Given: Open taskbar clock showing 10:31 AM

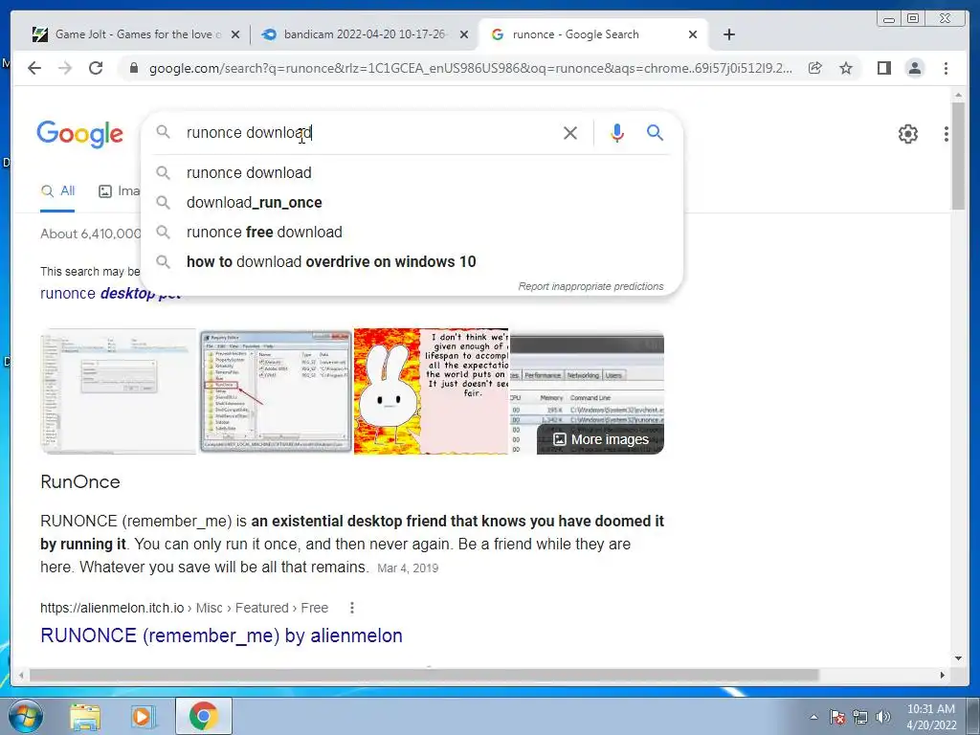Looking at the screenshot, I should [x=931, y=717].
